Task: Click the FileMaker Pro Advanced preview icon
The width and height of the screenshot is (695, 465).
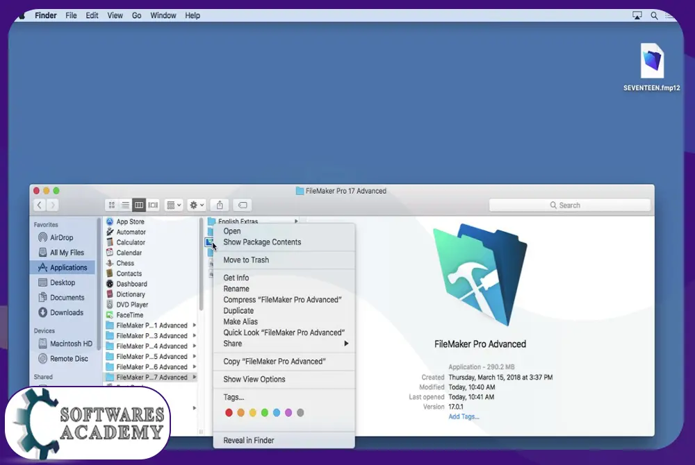Action: pos(480,274)
